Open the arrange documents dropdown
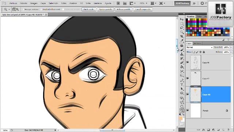234x132 pixels. [153, 3]
